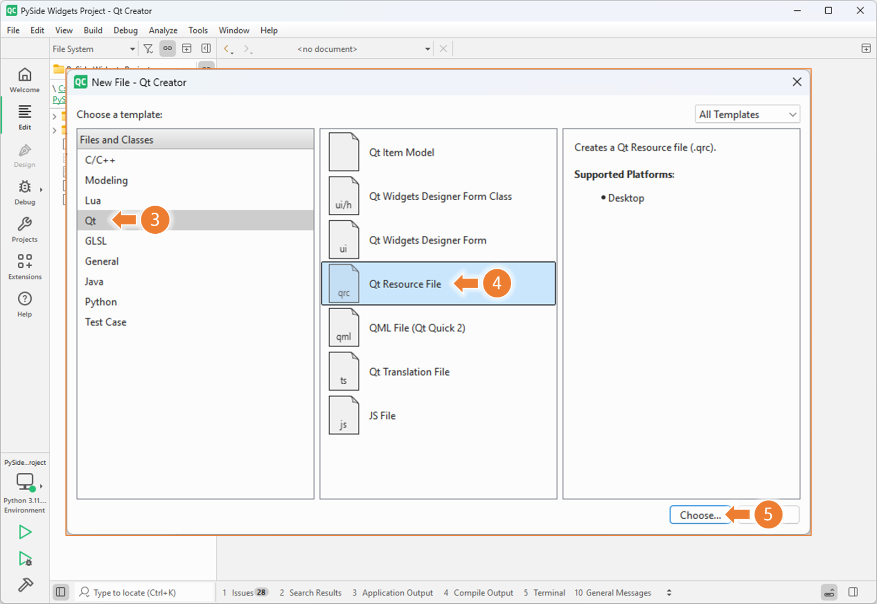The image size is (877, 604).
Task: Click the green Run button
Action: pos(25,532)
